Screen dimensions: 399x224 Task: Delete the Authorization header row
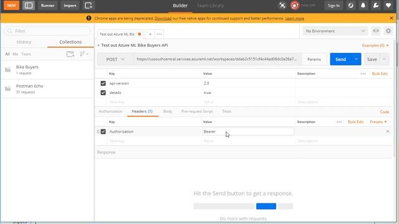(388, 131)
